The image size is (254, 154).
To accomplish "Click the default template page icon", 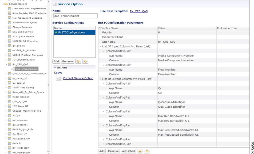I will coord(10,143).
